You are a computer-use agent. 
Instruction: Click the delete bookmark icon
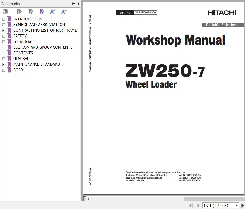pos(19,12)
